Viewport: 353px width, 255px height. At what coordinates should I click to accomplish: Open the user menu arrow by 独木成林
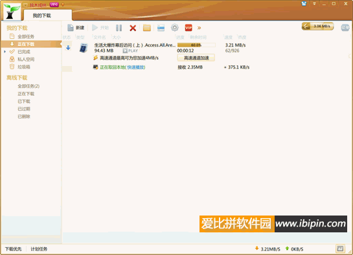[25, 5]
